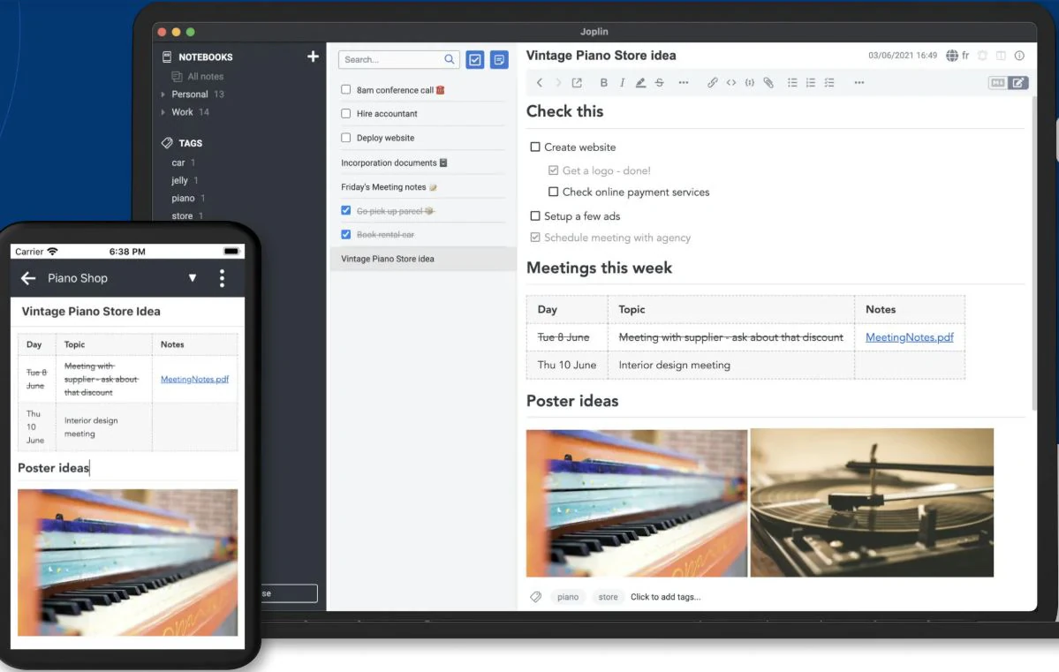Apply strikethrough formatting from toolbar

pyautogui.click(x=659, y=82)
